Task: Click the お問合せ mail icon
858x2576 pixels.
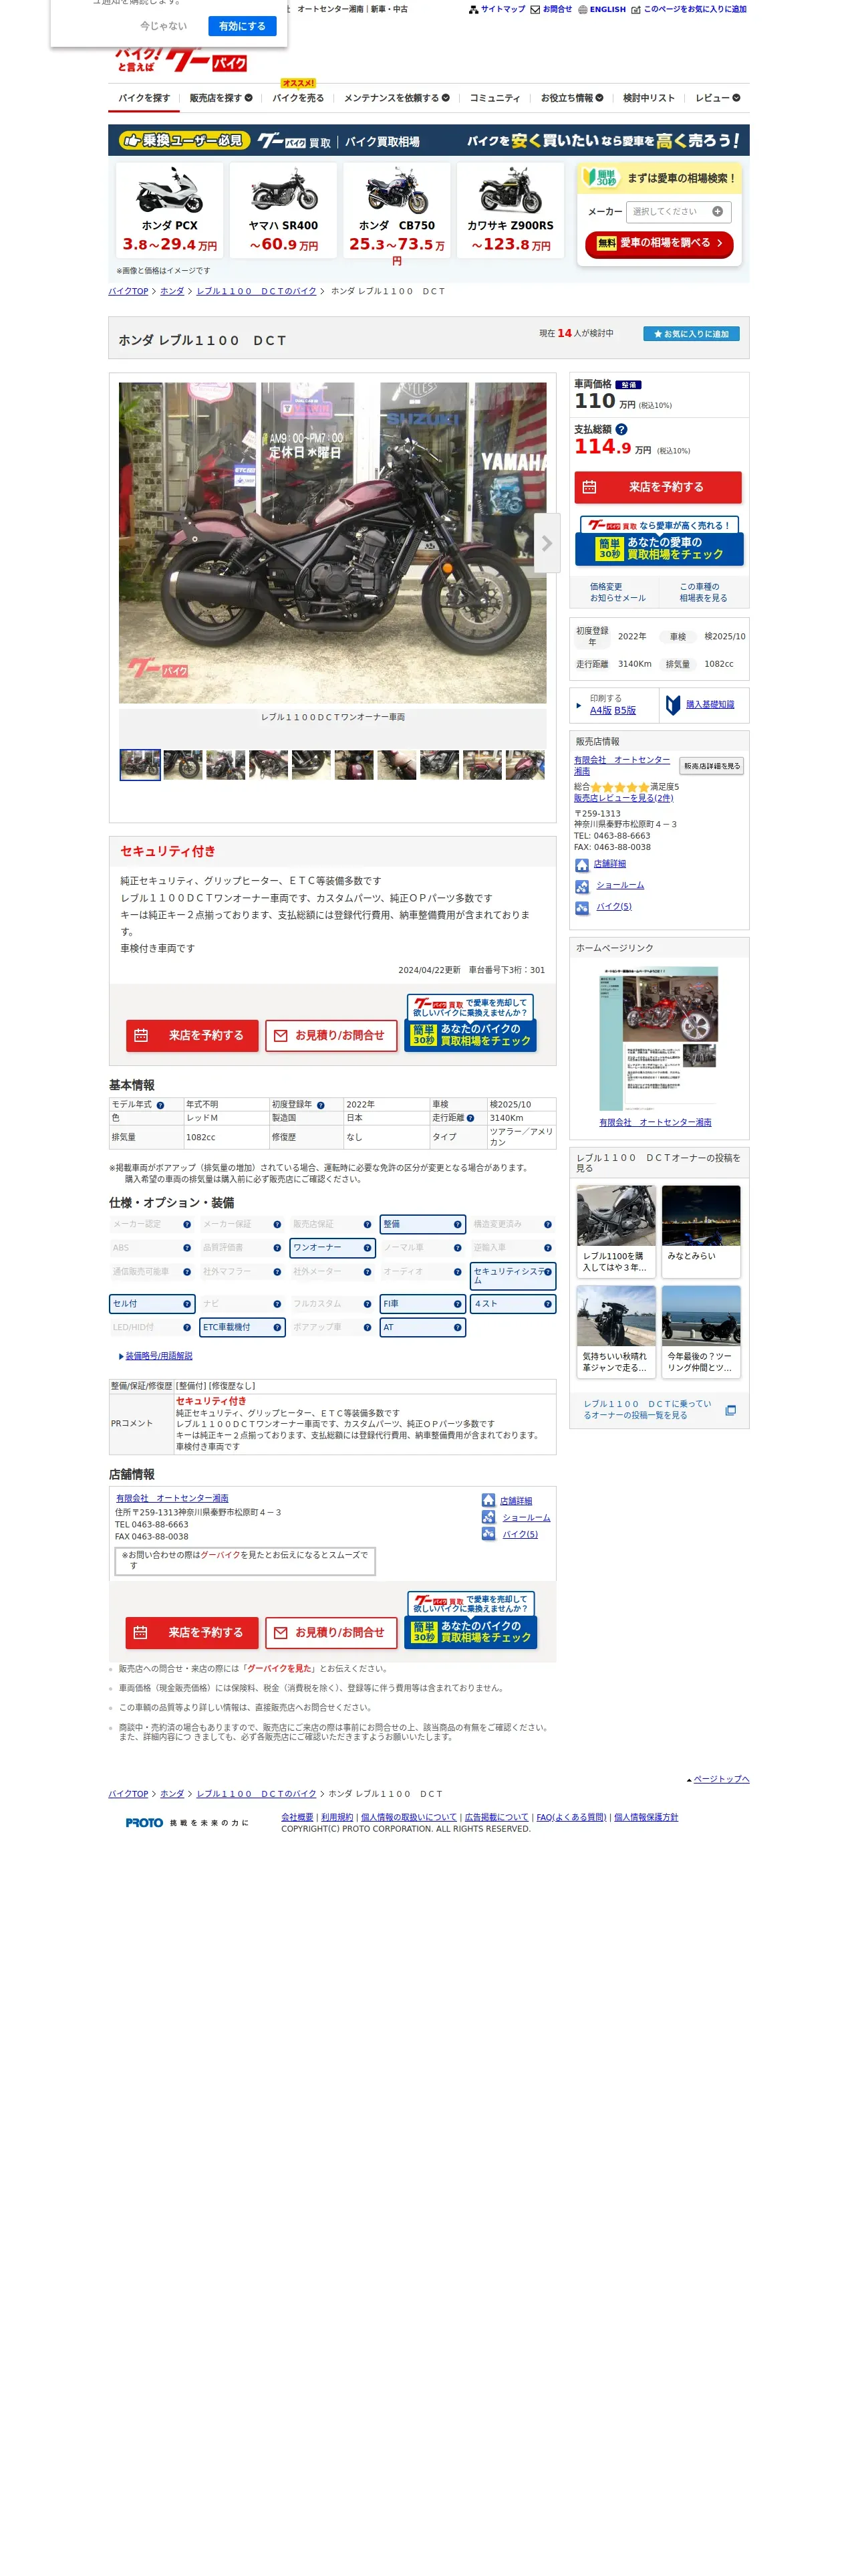Action: (x=535, y=10)
